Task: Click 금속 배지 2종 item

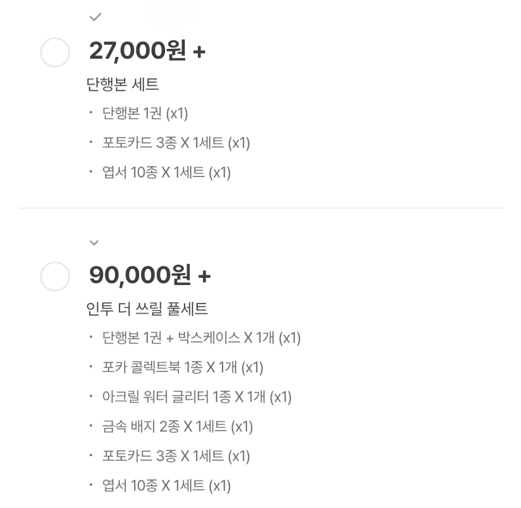Action: (x=178, y=426)
